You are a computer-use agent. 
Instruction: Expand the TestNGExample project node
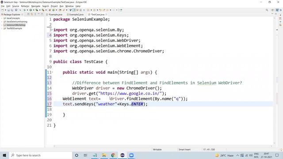(x=2, y=28)
